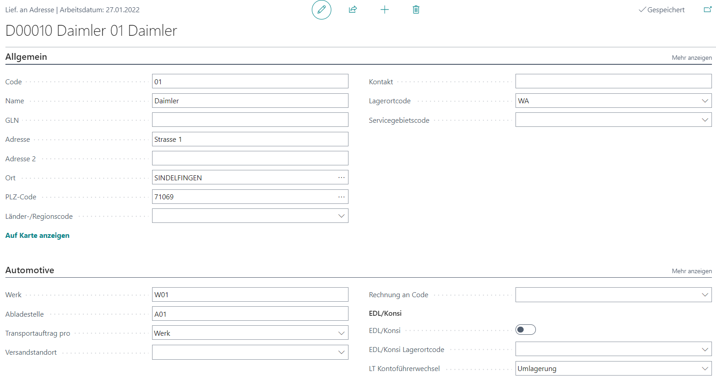Click the share icon in toolbar

(x=353, y=10)
